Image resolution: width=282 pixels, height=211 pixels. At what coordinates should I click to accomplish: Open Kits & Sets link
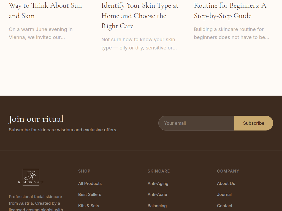pos(88,206)
